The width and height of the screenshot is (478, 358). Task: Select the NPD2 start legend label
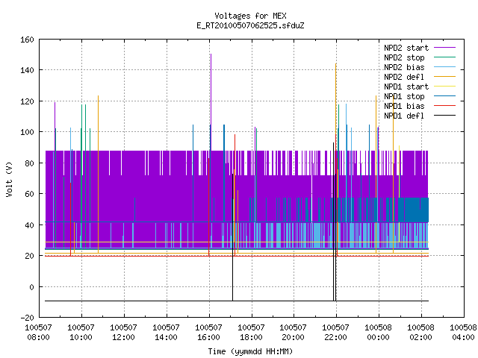[406, 48]
